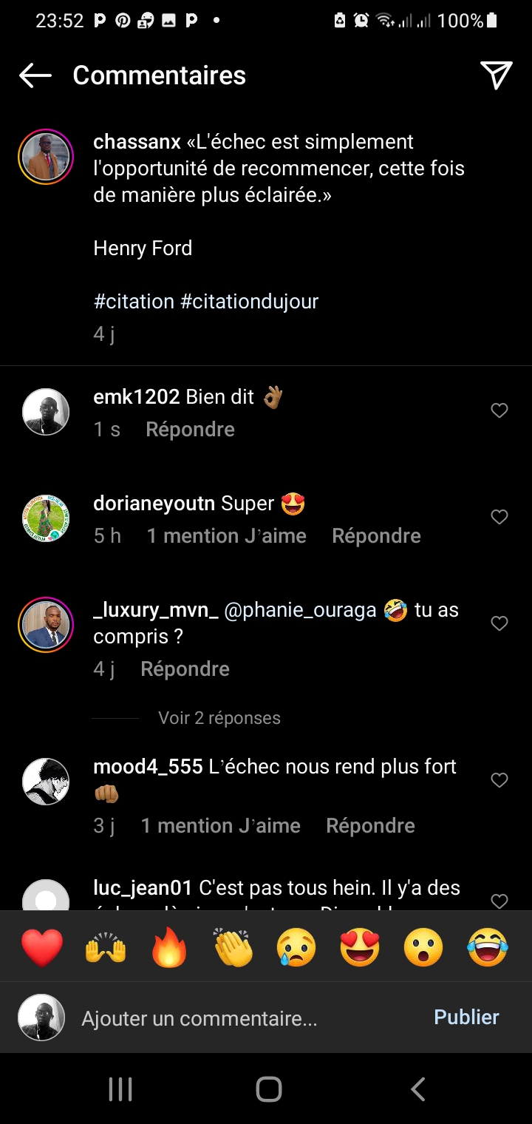Viewport: 532px width, 1124px height.
Task: Insert the fire emoji reaction
Action: pos(169,947)
